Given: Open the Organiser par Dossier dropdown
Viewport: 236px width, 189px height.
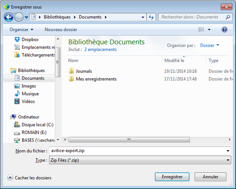Looking at the screenshot, I should [x=210, y=46].
